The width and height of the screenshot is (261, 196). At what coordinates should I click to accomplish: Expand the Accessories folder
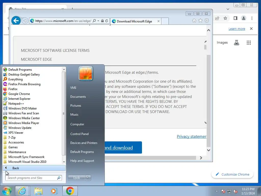click(x=16, y=142)
